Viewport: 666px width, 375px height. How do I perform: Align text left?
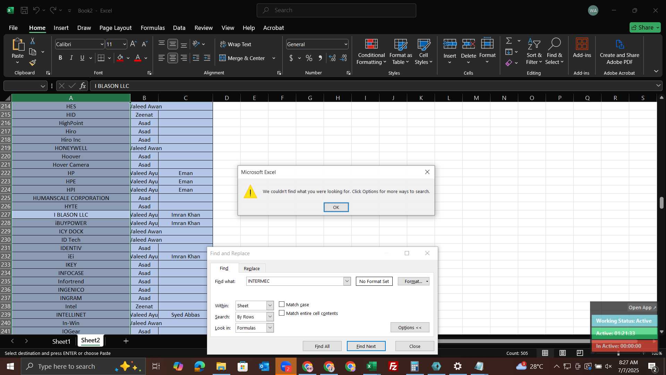pyautogui.click(x=162, y=58)
